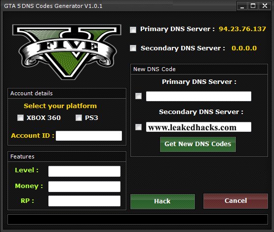
Task: Click Get New DNS Codes button
Action: coord(198,144)
